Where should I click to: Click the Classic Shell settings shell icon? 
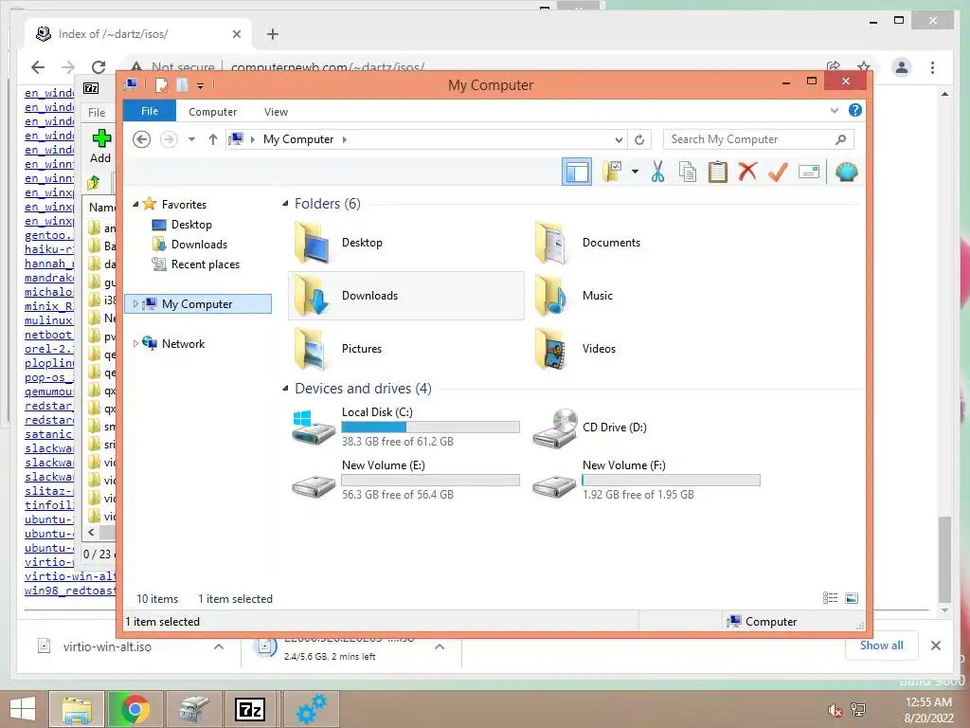click(846, 172)
